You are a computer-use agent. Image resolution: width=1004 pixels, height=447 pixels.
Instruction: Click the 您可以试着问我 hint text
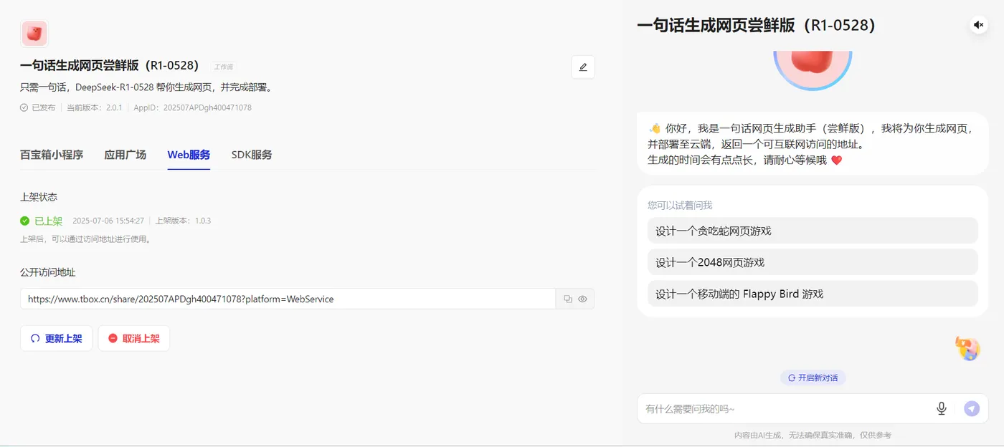tap(680, 205)
